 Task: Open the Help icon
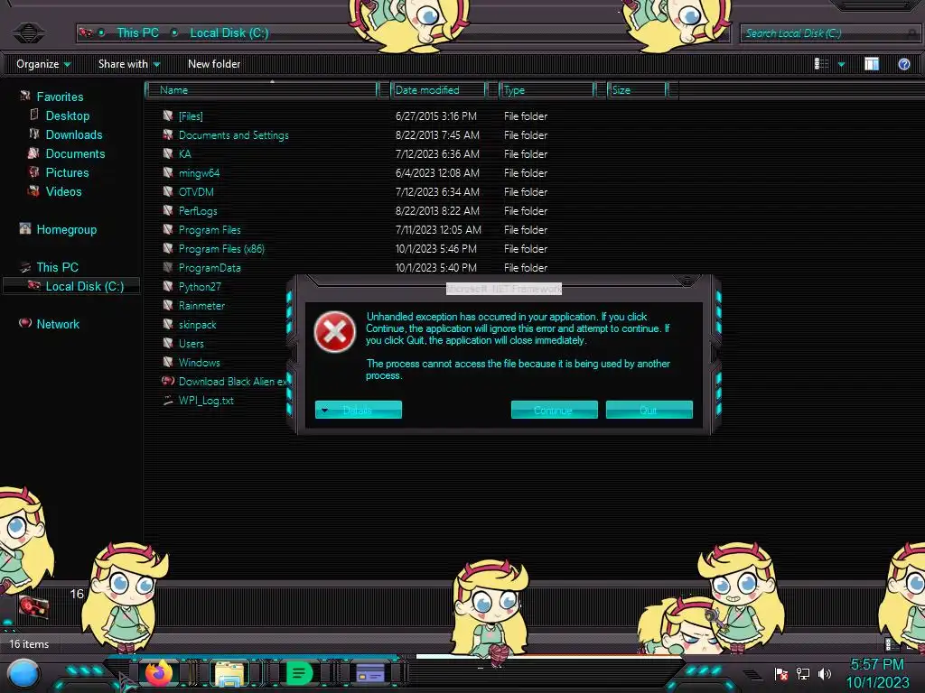click(903, 64)
